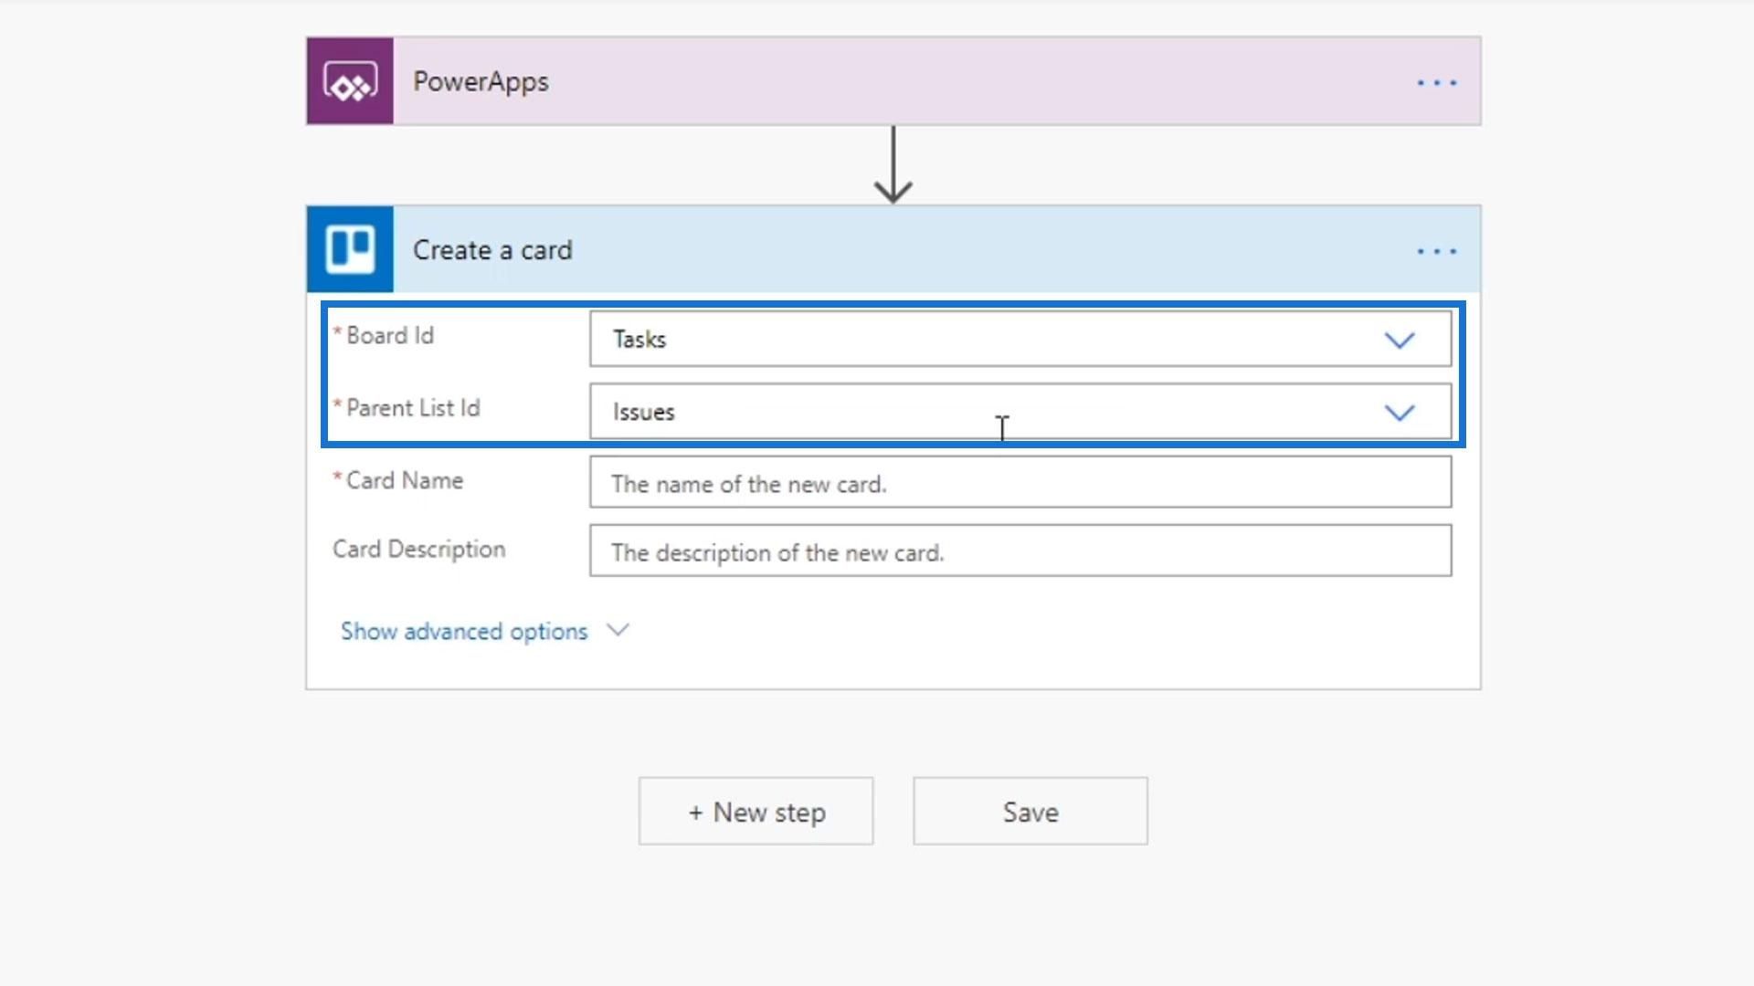This screenshot has width=1754, height=986.
Task: Click the Issues value in Parent List Id
Action: click(x=643, y=413)
